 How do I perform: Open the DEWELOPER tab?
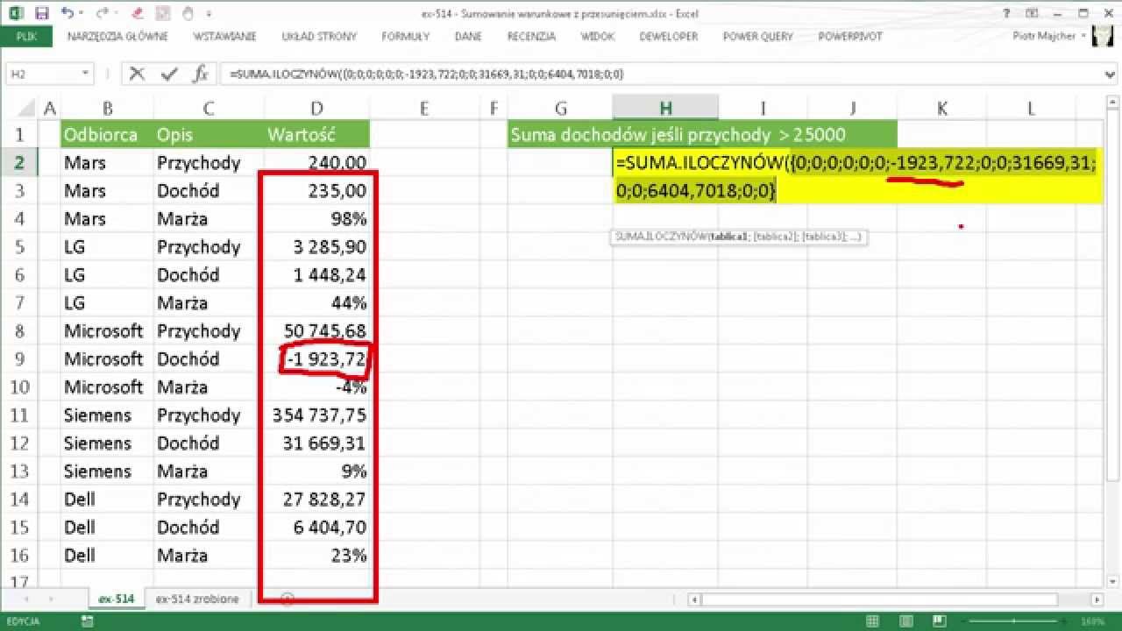pos(669,36)
